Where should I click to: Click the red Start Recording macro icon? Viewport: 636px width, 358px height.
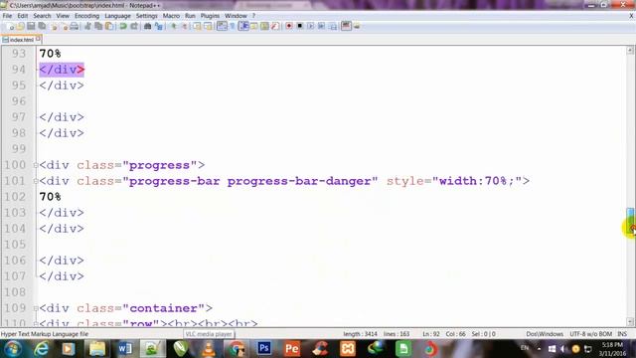tap(289, 27)
